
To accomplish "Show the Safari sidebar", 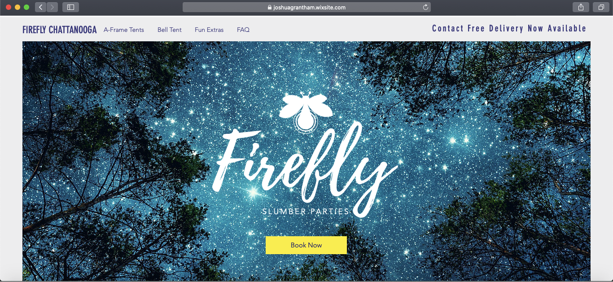I will tap(70, 7).
